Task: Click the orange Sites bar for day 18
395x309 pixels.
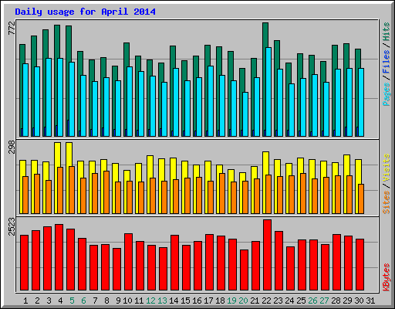Action: [x=222, y=193]
